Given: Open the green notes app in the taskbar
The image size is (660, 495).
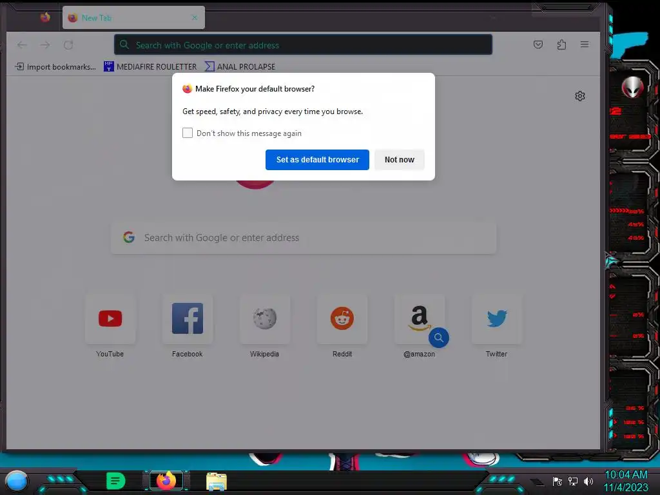Looking at the screenshot, I should click(115, 481).
